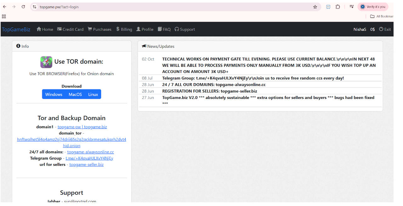403x206 pixels.
Task: Open the Support menu item
Action: tap(185, 29)
